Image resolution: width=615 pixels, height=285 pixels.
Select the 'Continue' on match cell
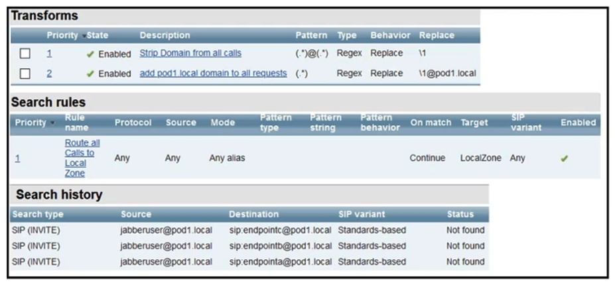tap(427, 158)
